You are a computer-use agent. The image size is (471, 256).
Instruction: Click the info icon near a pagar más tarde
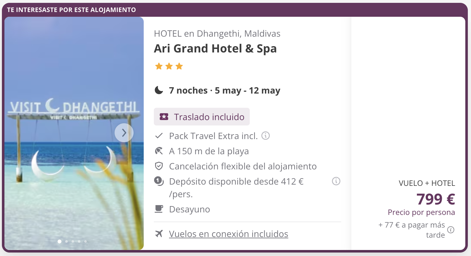pyautogui.click(x=451, y=230)
